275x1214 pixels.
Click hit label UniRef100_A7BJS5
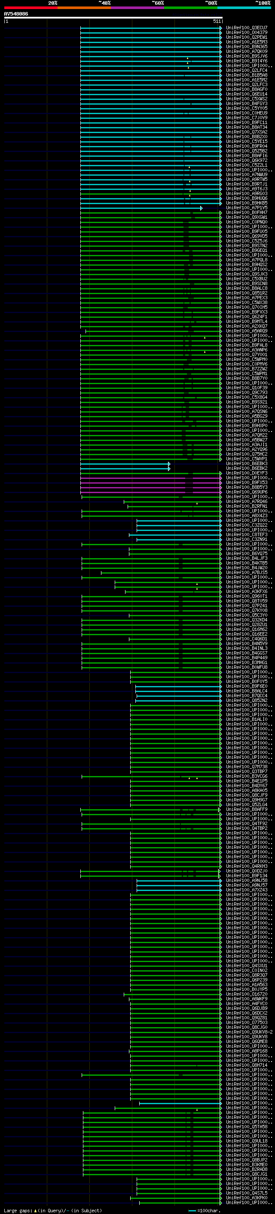[x=246, y=573]
